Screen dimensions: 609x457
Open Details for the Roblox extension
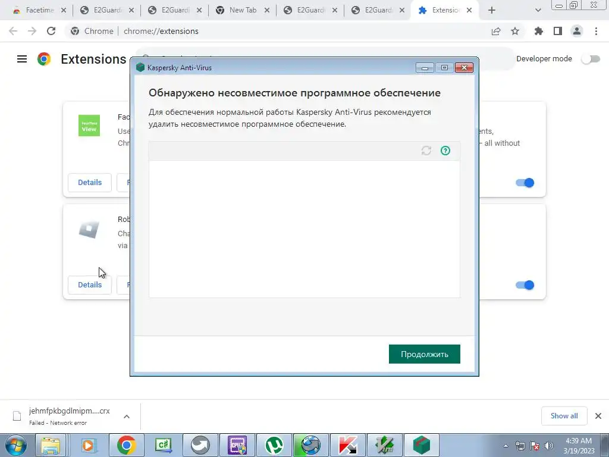90,285
